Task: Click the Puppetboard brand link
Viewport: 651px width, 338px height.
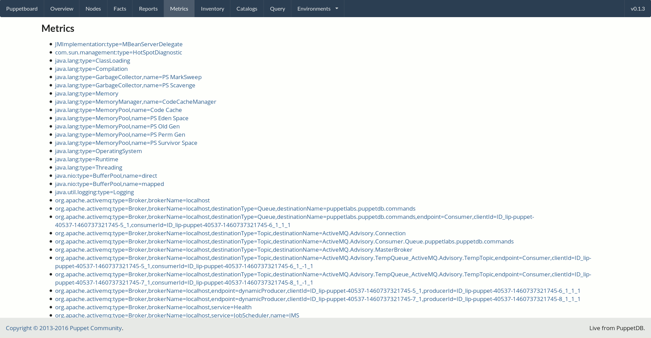Action: tap(22, 9)
